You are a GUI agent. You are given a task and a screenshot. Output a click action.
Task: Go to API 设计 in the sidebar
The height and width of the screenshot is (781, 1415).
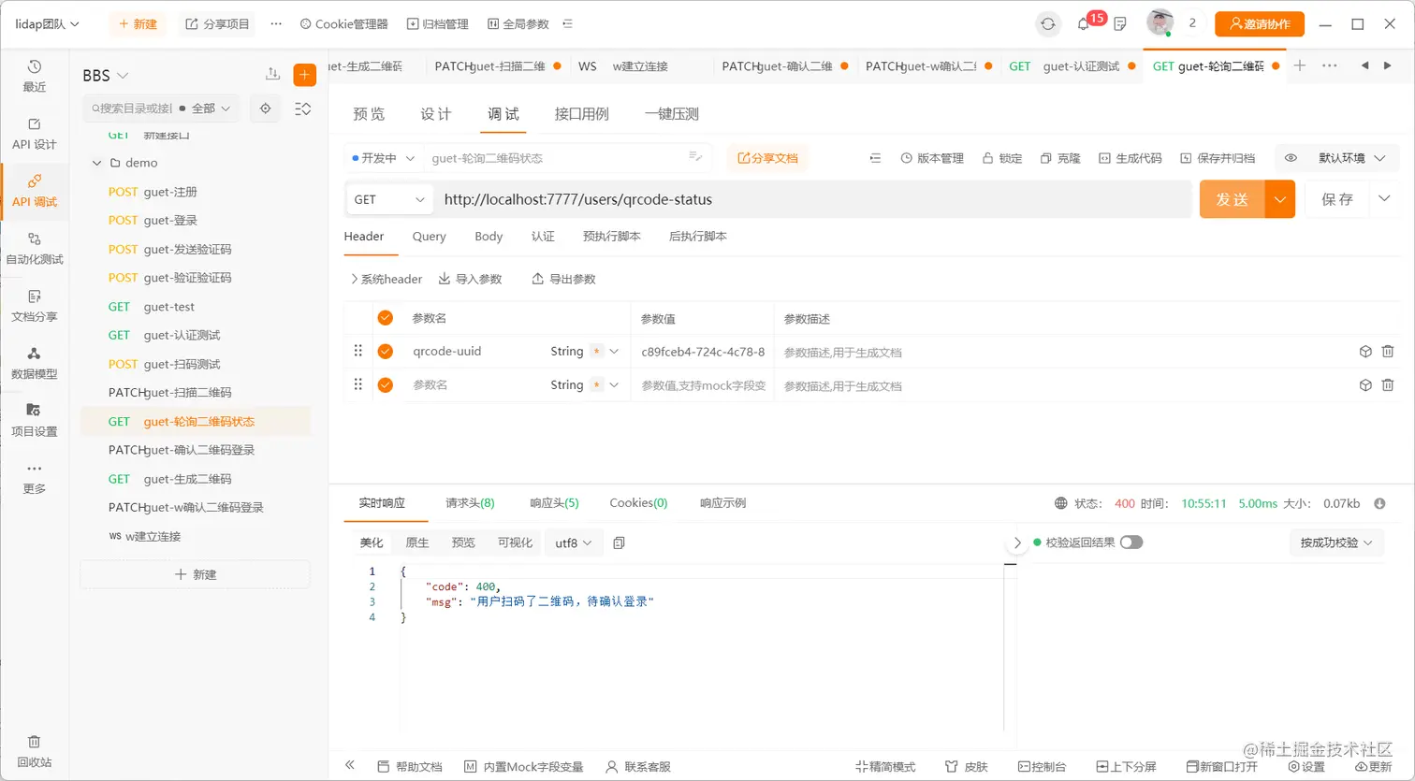[x=35, y=134]
